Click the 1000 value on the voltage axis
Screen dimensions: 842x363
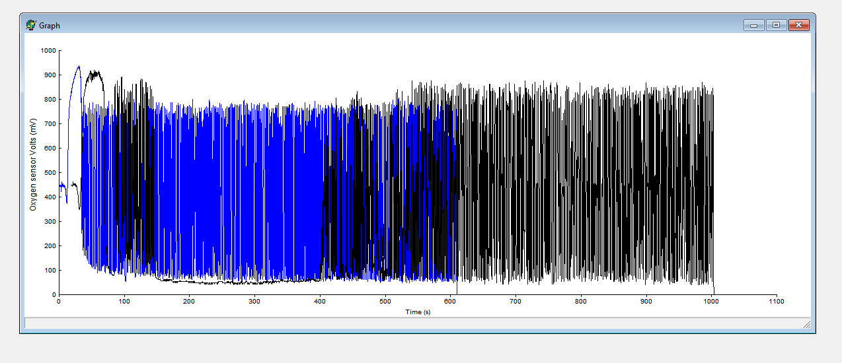click(x=48, y=50)
